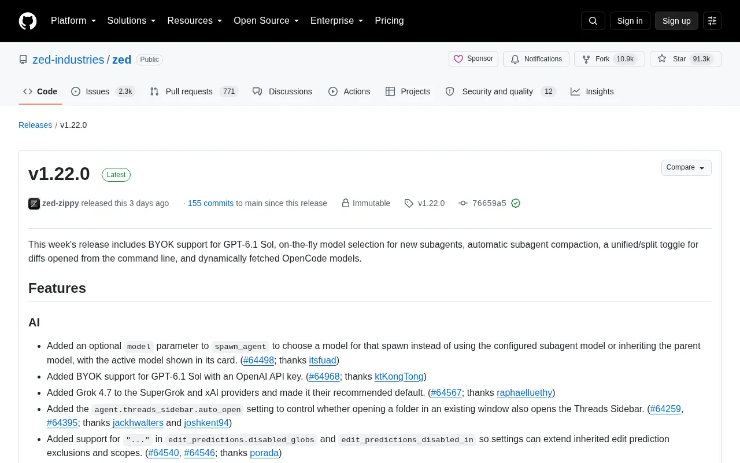Open the appearance settings icon button
This screenshot has height=463, width=740.
click(x=712, y=21)
